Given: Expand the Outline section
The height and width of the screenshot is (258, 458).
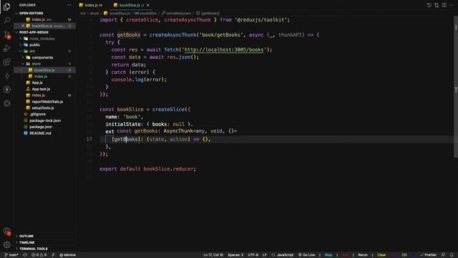Looking at the screenshot, I should click(26, 236).
